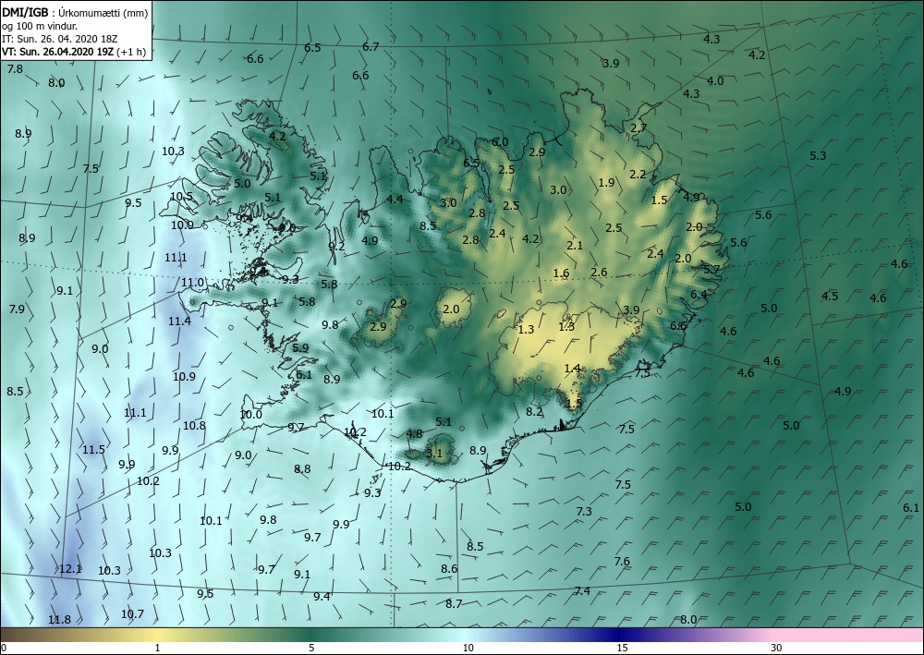Click the 10.7 value on the map

click(x=132, y=614)
